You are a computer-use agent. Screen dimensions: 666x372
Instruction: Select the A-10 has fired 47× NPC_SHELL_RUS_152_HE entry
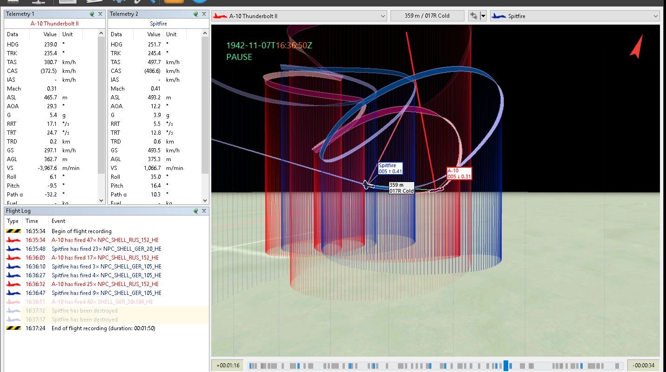click(x=106, y=240)
